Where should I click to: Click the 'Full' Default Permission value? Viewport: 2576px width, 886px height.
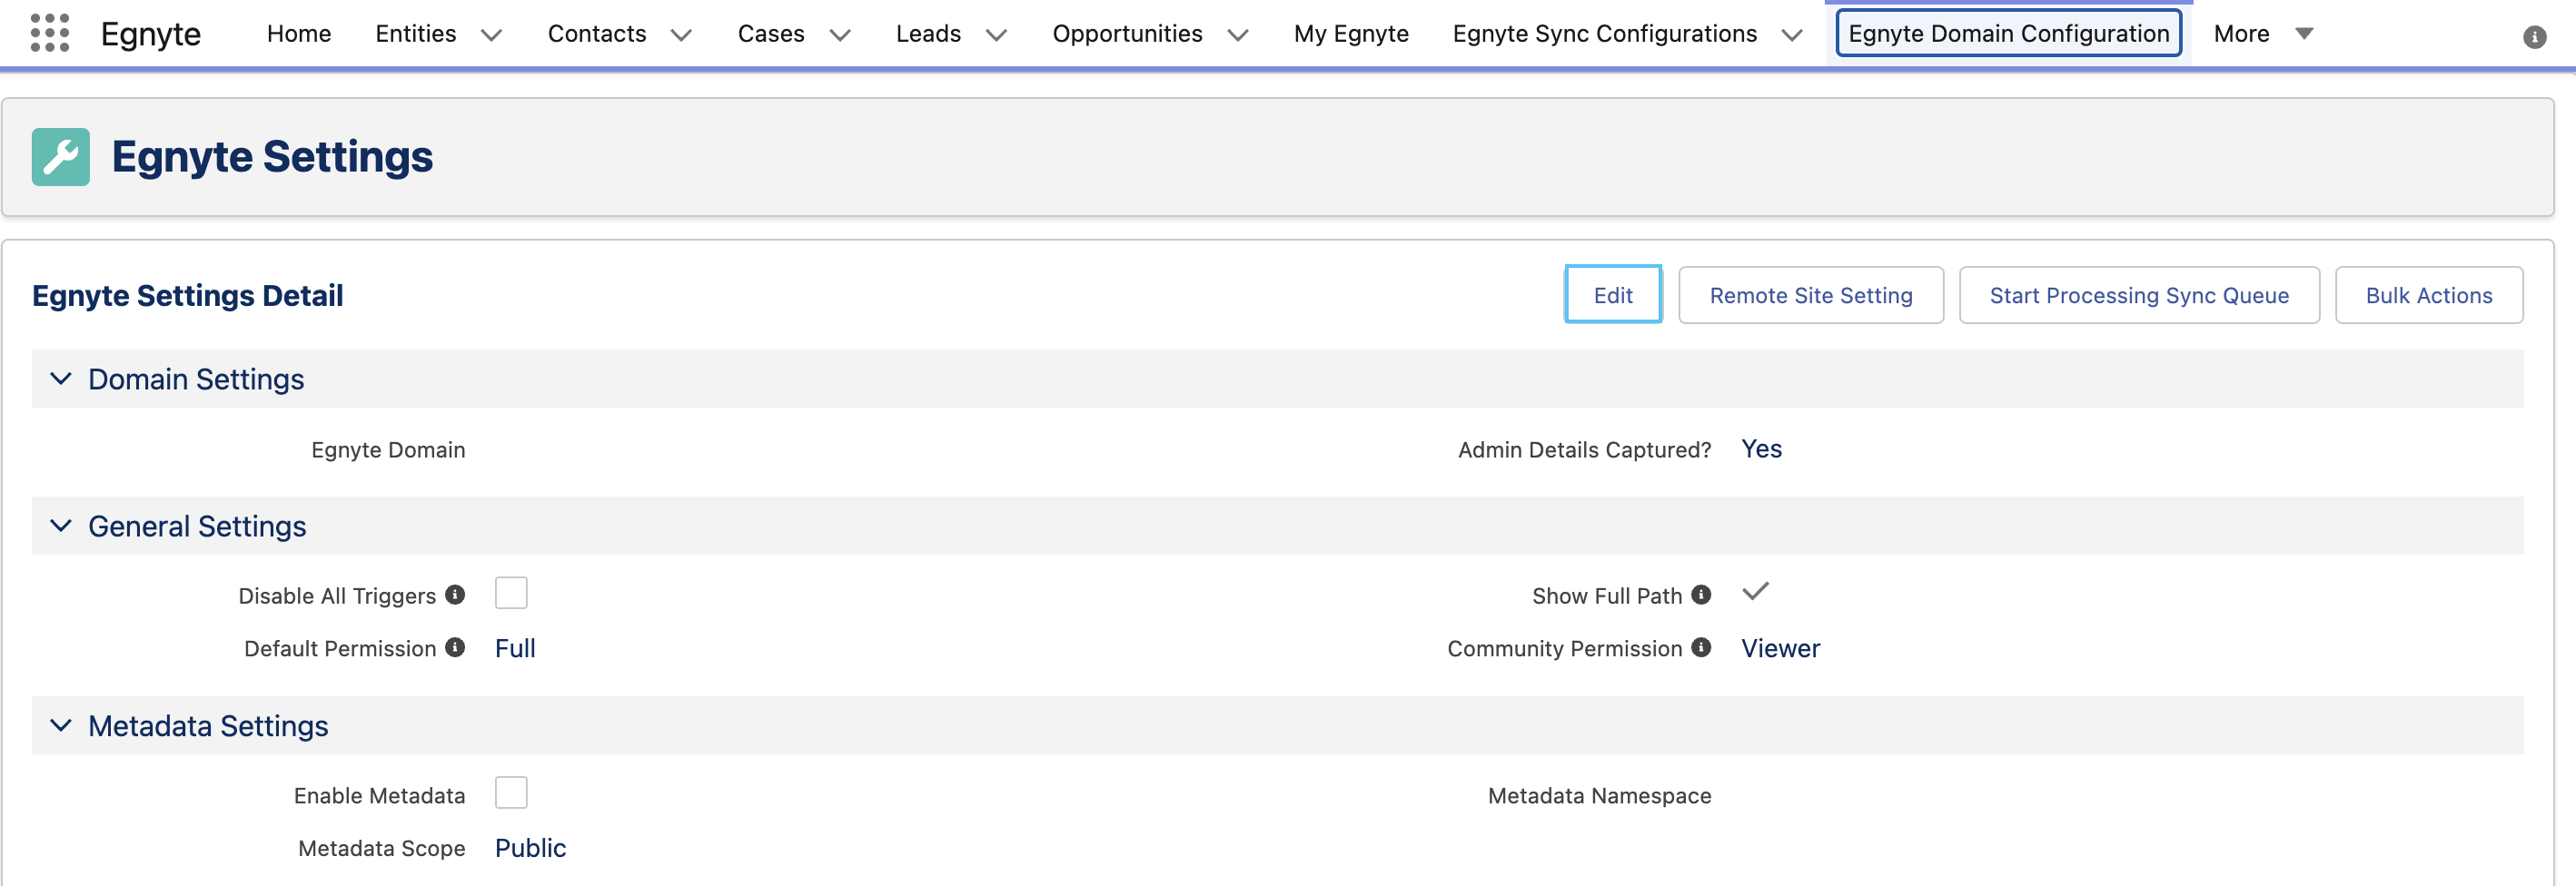pos(515,648)
